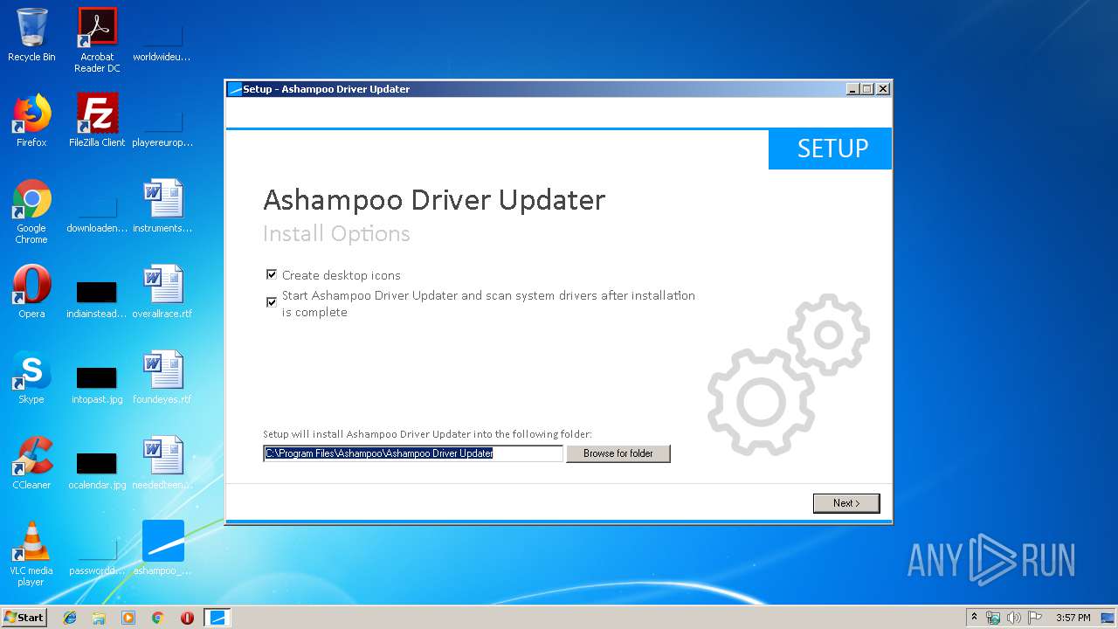Viewport: 1118px width, 629px height.
Task: Select the passwordd desktop file
Action: coord(97,557)
